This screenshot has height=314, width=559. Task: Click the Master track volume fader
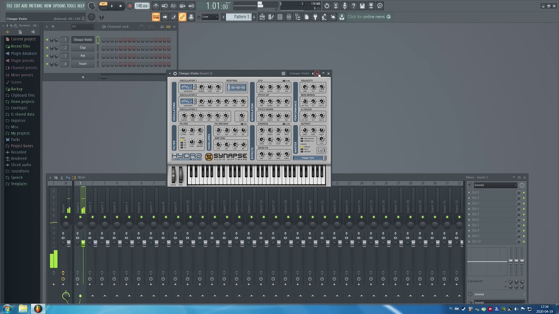[x=69, y=244]
